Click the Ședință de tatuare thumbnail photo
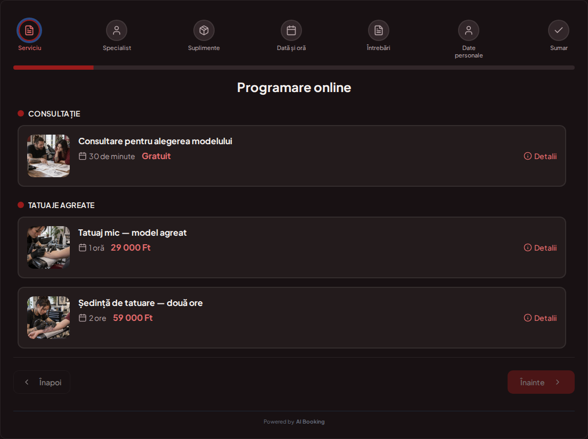This screenshot has width=588, height=439. pyautogui.click(x=48, y=318)
